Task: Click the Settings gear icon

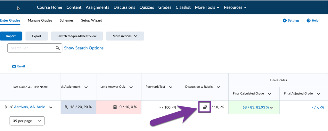Action: click(284, 20)
